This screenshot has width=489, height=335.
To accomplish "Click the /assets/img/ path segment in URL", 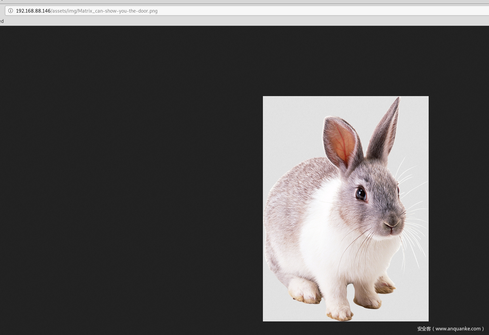I will pyautogui.click(x=64, y=11).
